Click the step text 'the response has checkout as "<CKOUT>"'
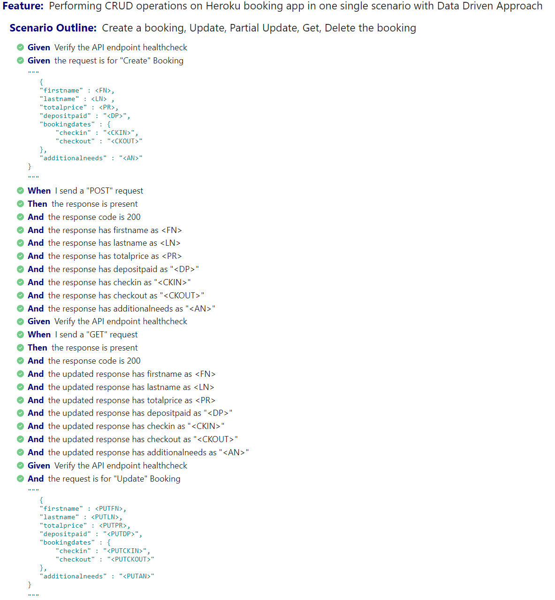 [x=126, y=296]
